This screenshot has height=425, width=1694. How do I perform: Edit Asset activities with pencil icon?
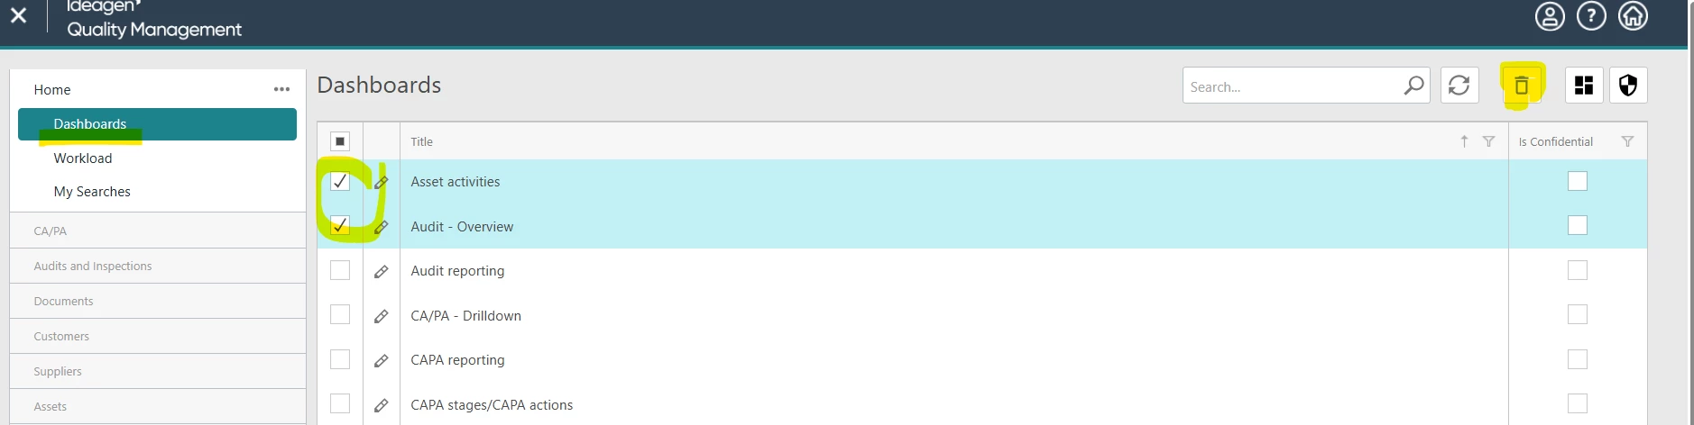(x=382, y=182)
